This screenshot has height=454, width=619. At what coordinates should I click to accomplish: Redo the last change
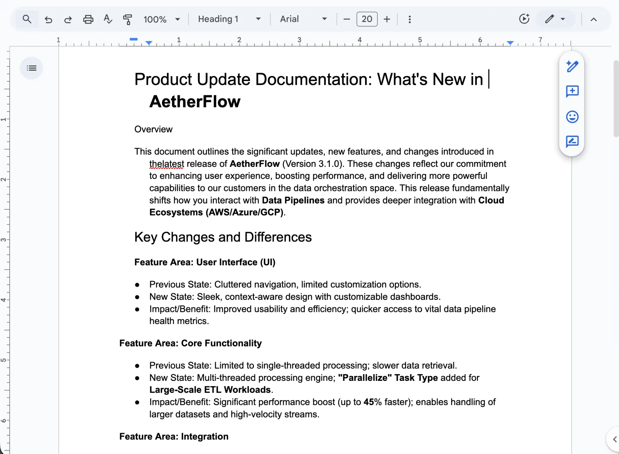point(68,19)
